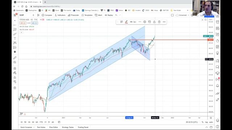Toggle magnet mode in left toolbar

pyautogui.click(x=15, y=68)
